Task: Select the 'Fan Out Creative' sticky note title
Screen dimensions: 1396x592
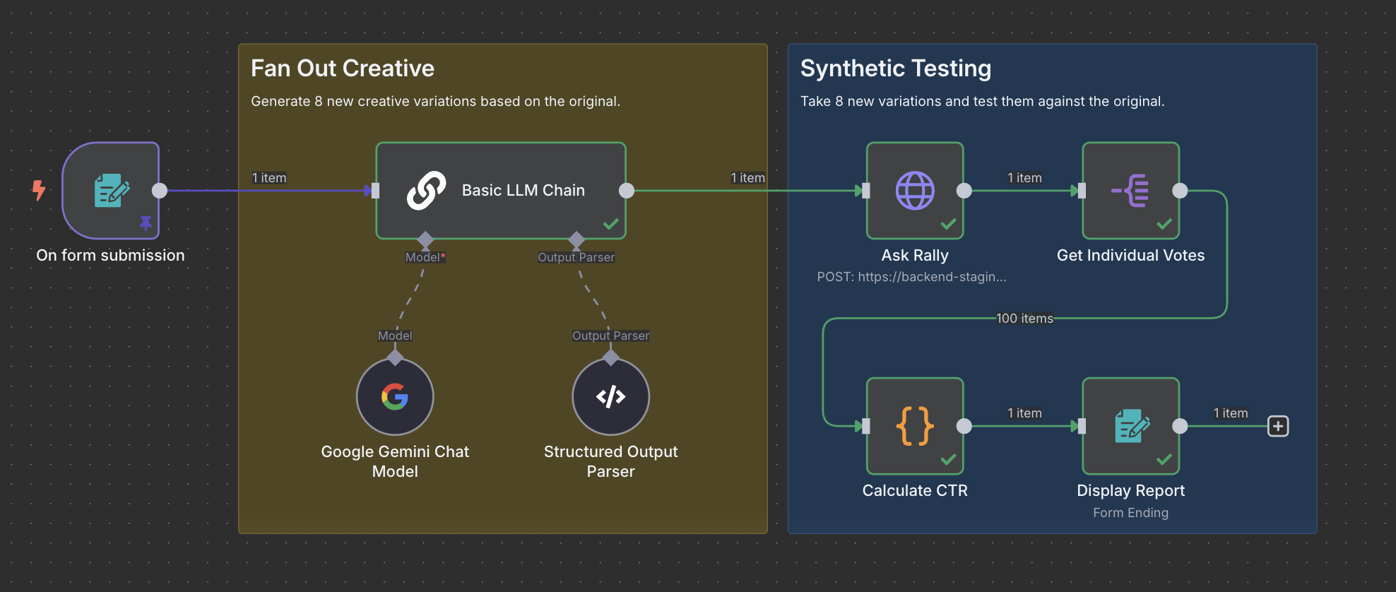Action: 343,69
